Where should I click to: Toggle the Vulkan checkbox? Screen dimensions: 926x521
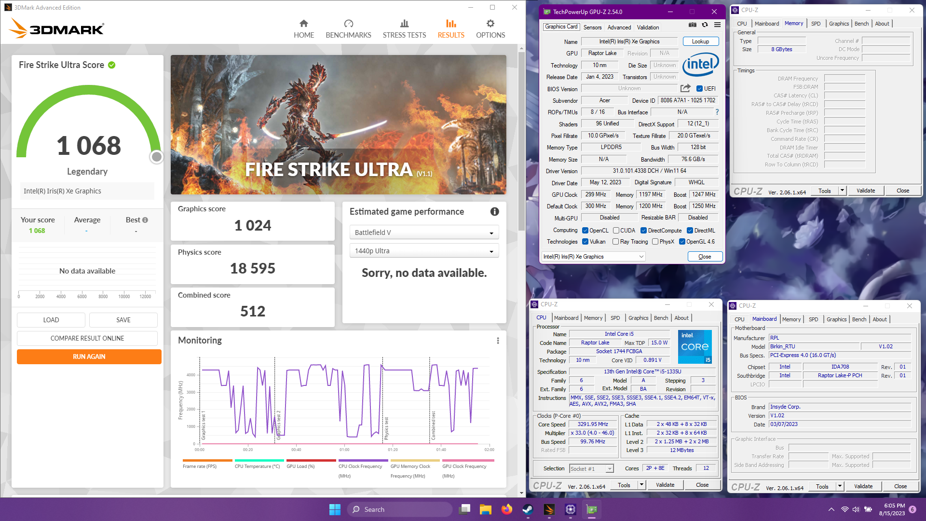click(x=585, y=242)
